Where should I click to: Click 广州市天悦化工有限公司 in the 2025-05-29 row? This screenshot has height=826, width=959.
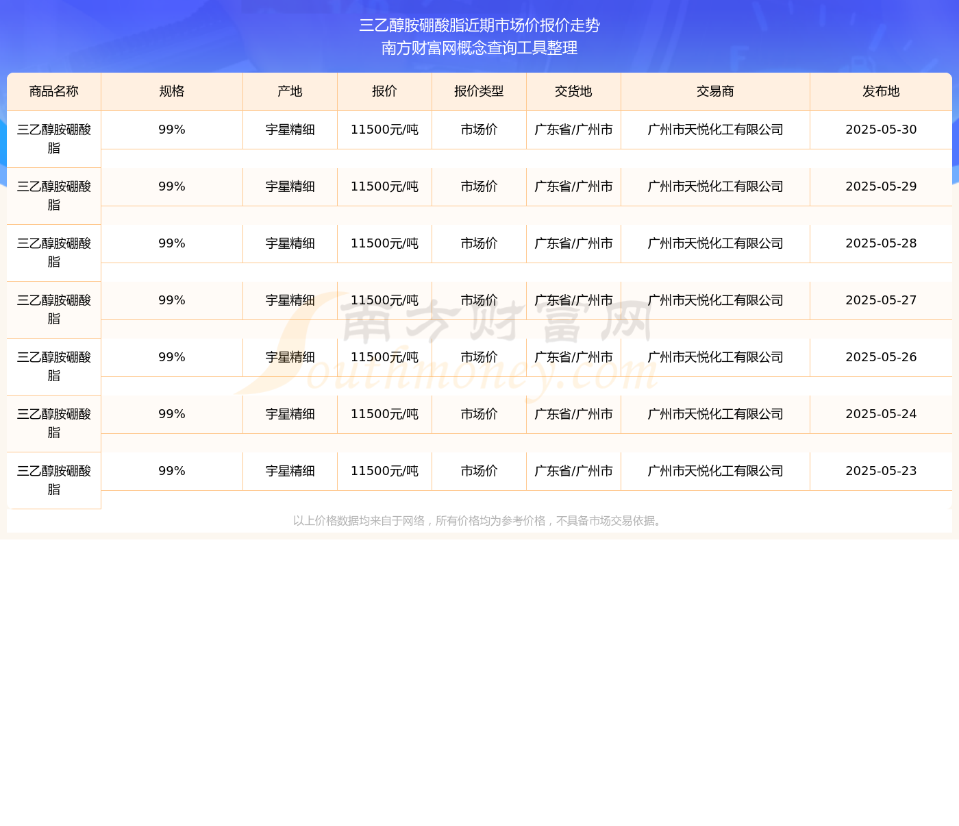pyautogui.click(x=716, y=186)
